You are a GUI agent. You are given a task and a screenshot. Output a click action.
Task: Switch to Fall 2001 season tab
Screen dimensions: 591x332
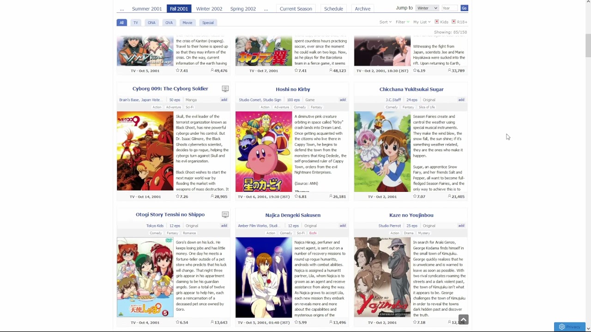(x=179, y=9)
